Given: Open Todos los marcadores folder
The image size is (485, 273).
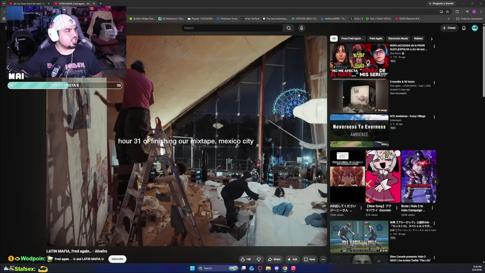Looking at the screenshot, I should click(469, 19).
